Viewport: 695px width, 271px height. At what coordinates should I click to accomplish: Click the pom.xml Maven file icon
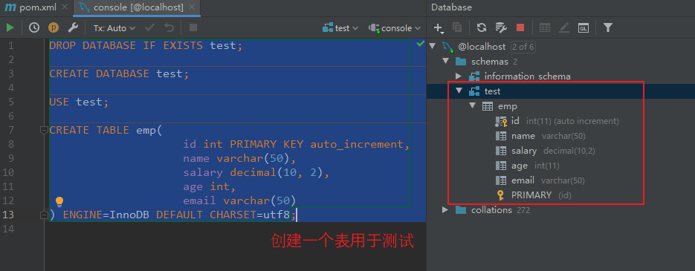point(10,7)
